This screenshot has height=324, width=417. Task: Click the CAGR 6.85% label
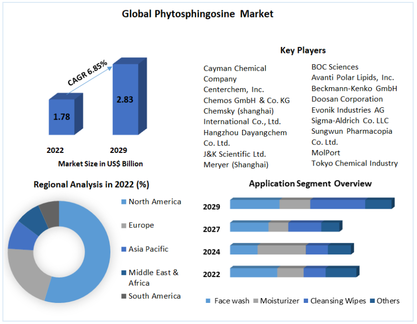(87, 73)
